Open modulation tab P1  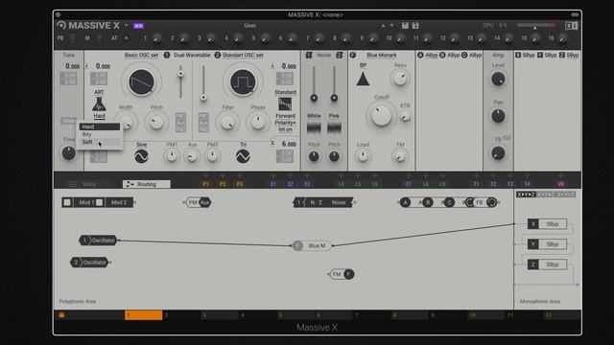pos(206,184)
